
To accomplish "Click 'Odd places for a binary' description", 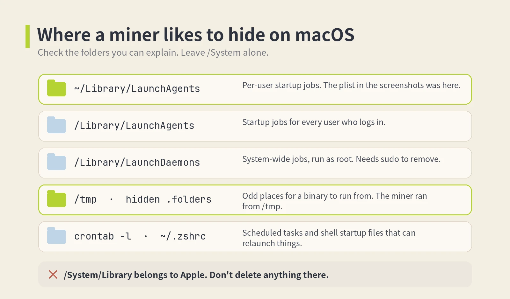I will click(335, 201).
